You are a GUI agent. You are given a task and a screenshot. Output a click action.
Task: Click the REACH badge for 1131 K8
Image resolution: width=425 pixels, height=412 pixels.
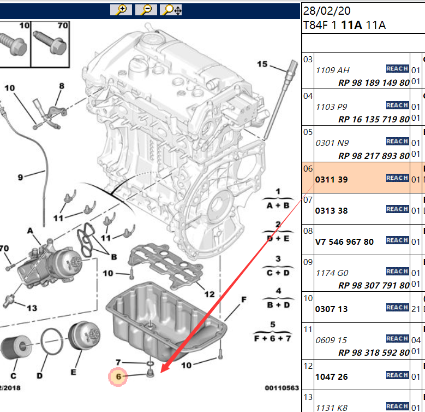point(397,407)
